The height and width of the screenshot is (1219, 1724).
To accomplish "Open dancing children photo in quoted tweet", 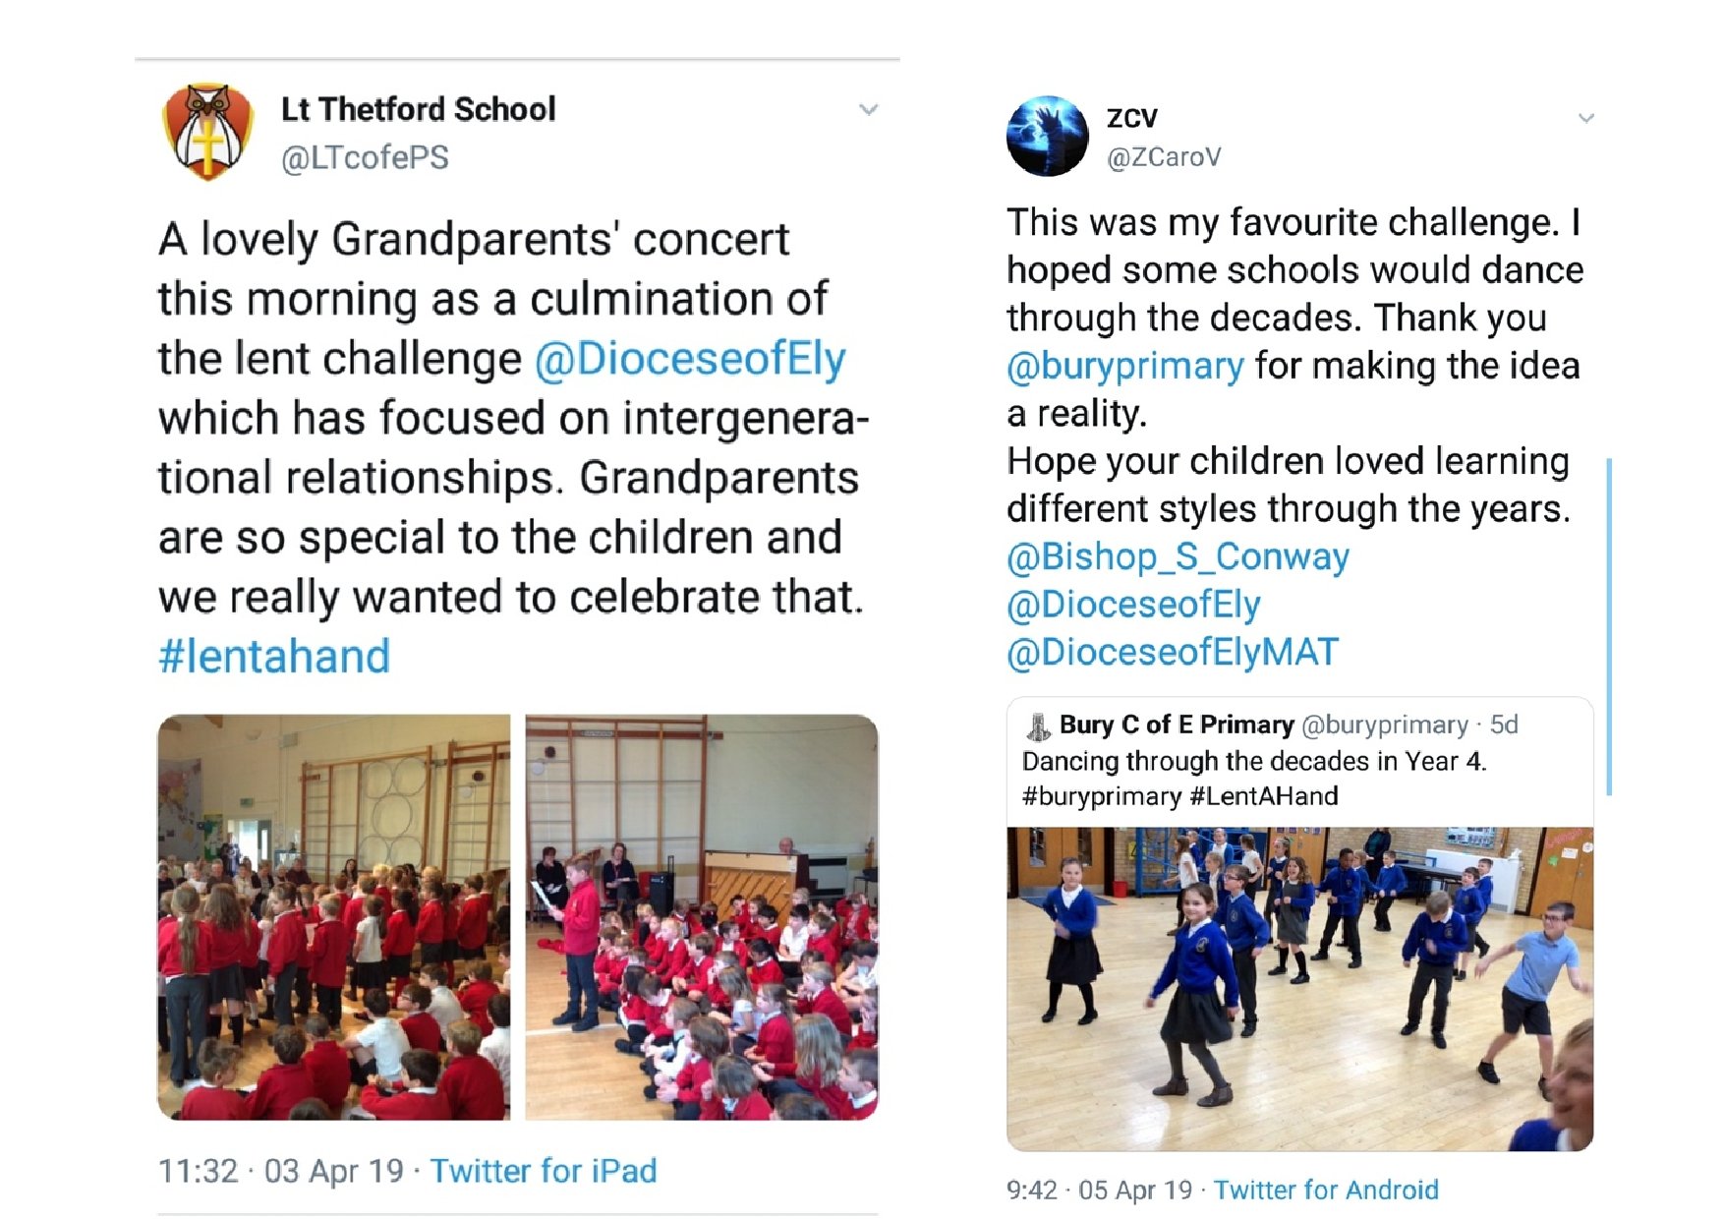I will pyautogui.click(x=1299, y=989).
